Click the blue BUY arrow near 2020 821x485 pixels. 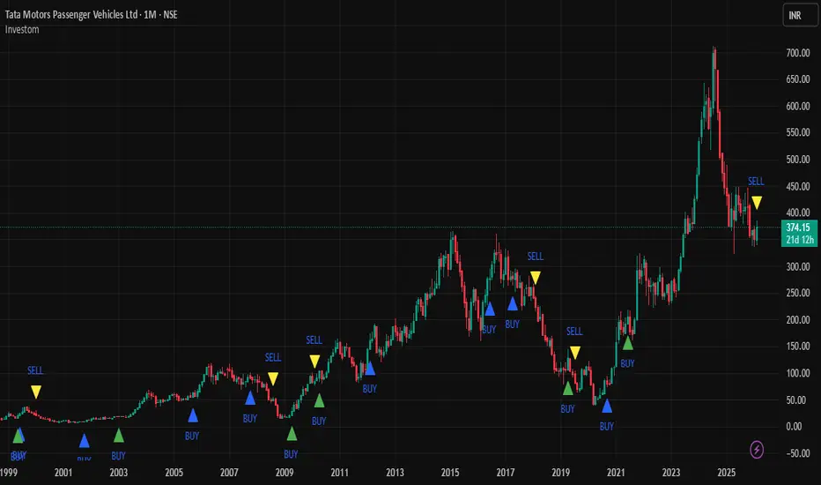(x=607, y=406)
